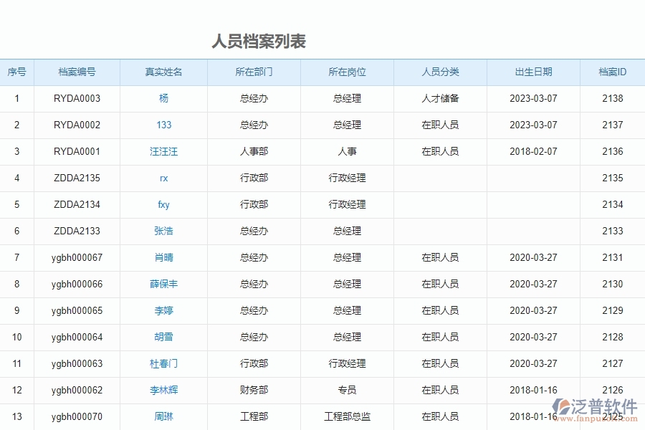Open the profile link for 薛保丰
The image size is (645, 430).
(x=163, y=284)
